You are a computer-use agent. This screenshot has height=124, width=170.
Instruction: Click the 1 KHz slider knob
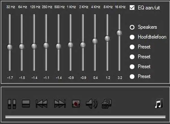70,45
